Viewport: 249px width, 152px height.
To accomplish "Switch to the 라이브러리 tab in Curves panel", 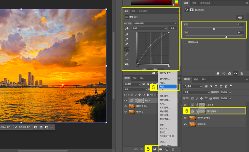I will click(143, 11).
